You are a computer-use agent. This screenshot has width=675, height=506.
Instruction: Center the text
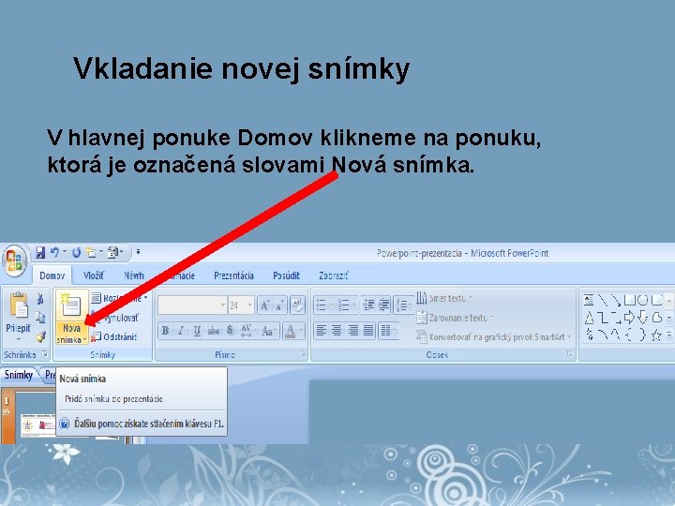click(x=337, y=331)
